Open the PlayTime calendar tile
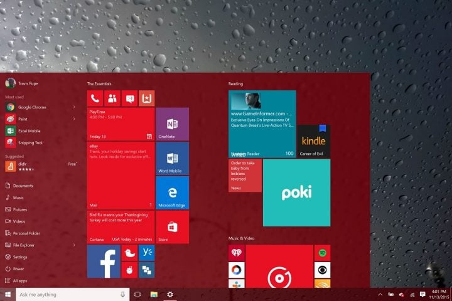452x301 pixels. coord(121,124)
